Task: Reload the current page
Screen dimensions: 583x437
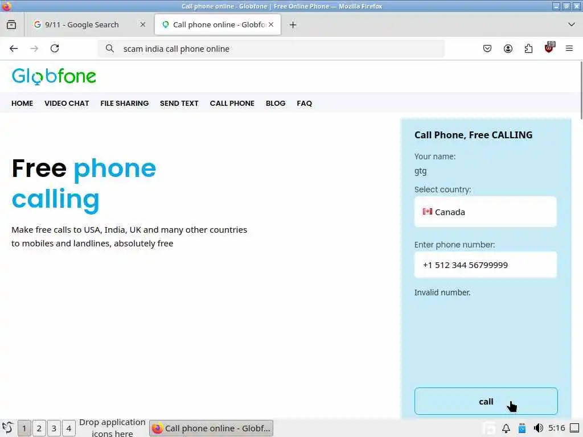Action: [x=55, y=49]
